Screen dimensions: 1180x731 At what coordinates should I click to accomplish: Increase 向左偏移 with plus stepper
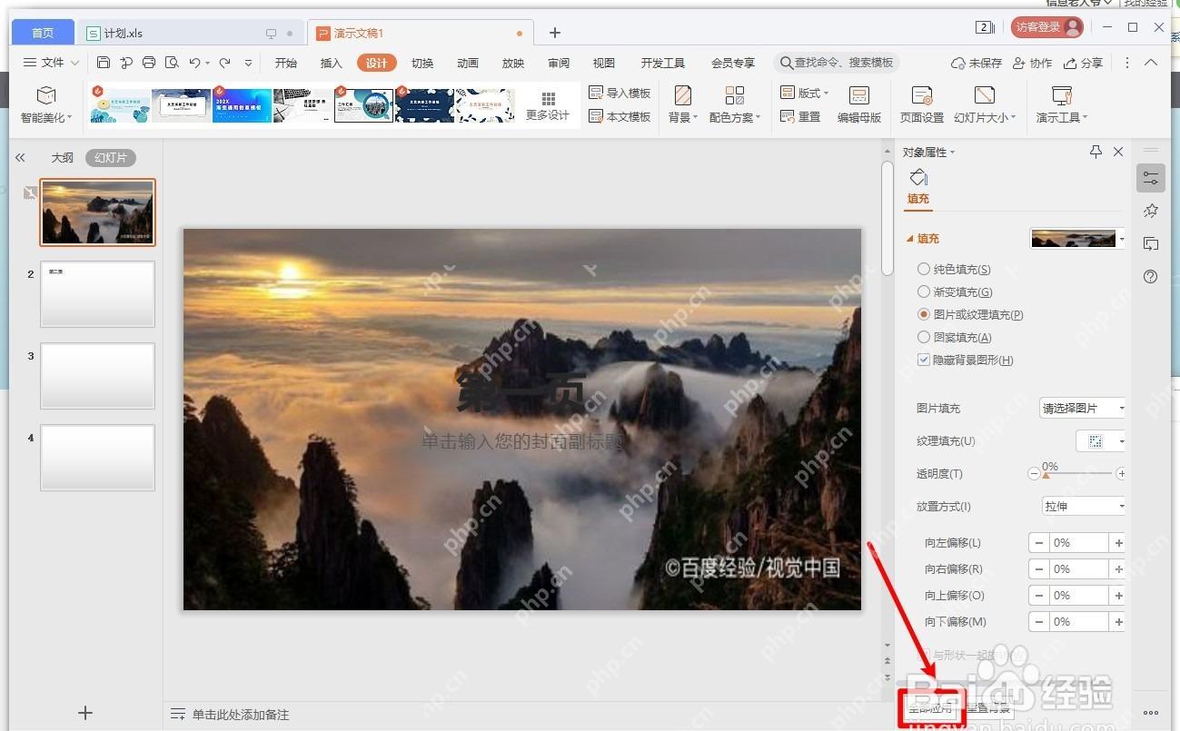click(x=1118, y=543)
